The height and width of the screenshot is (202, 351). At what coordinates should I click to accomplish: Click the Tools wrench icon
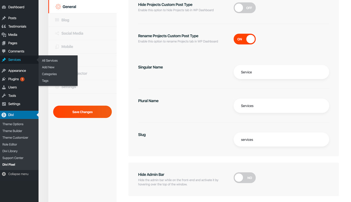4,96
